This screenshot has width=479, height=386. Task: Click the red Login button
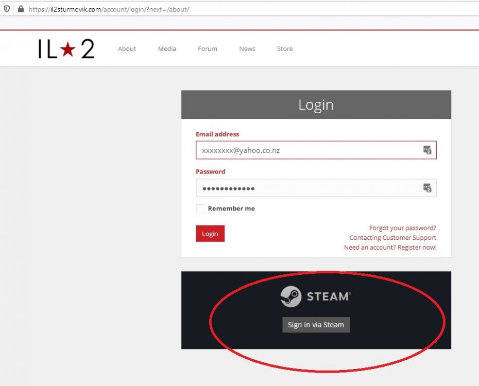[x=210, y=234]
